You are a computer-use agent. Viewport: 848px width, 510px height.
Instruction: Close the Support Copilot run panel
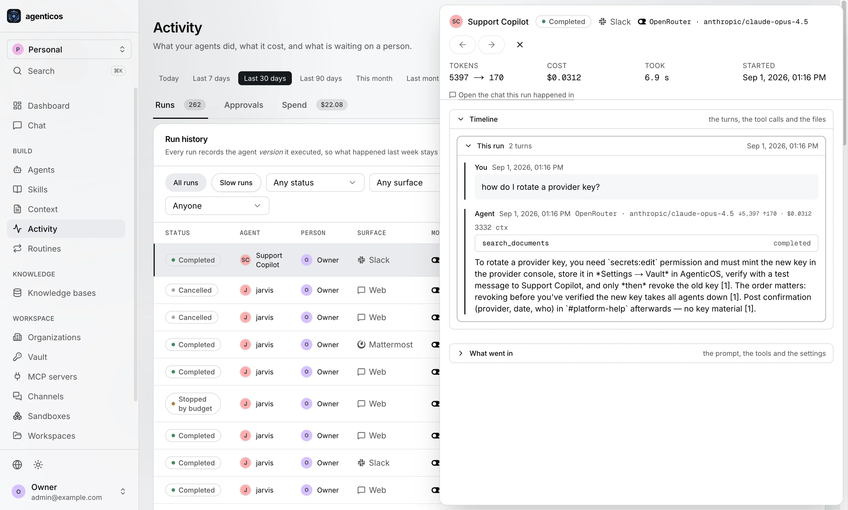coord(520,45)
